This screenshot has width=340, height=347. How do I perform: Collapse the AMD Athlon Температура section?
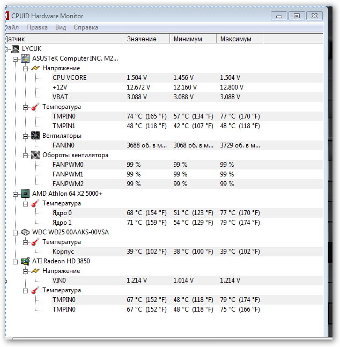[x=25, y=204]
